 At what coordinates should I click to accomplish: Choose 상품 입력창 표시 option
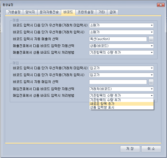pyautogui.click(x=121, y=108)
